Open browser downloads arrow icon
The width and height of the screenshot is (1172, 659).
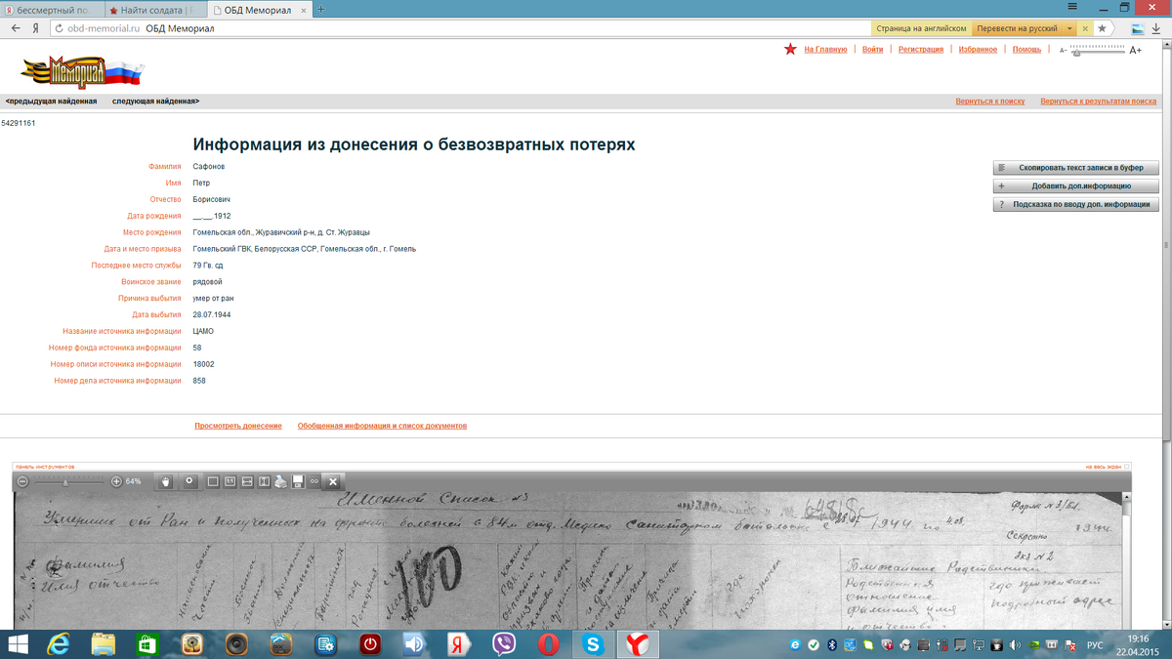1156,28
